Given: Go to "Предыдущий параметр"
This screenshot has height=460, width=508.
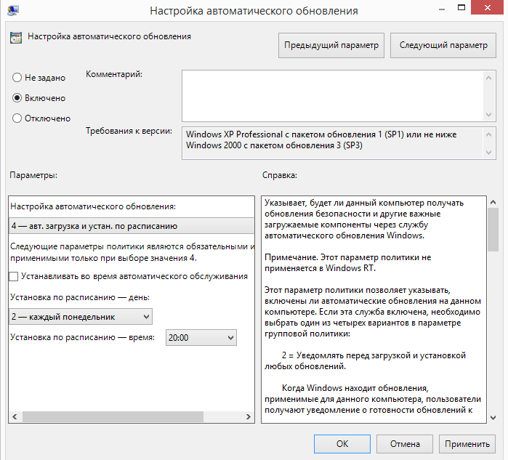Looking at the screenshot, I should pyautogui.click(x=331, y=45).
